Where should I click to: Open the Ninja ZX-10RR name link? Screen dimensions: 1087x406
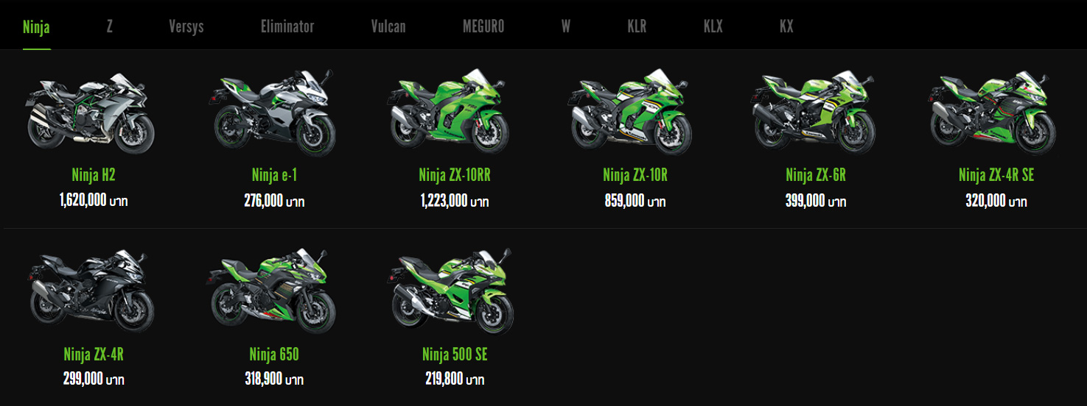pos(455,175)
